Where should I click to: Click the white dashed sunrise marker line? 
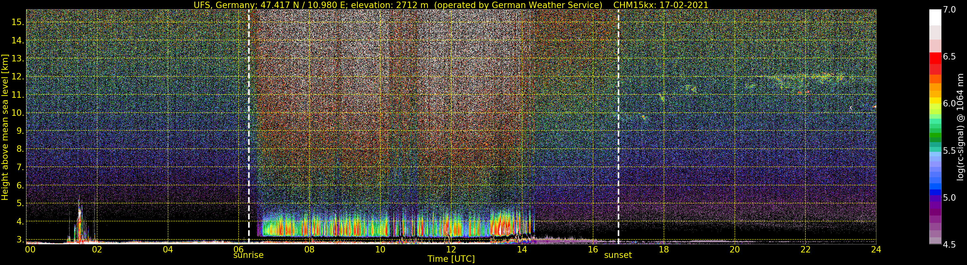point(249,127)
